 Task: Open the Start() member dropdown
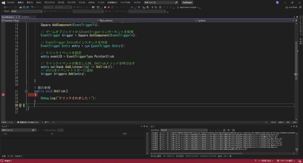tap(245, 20)
